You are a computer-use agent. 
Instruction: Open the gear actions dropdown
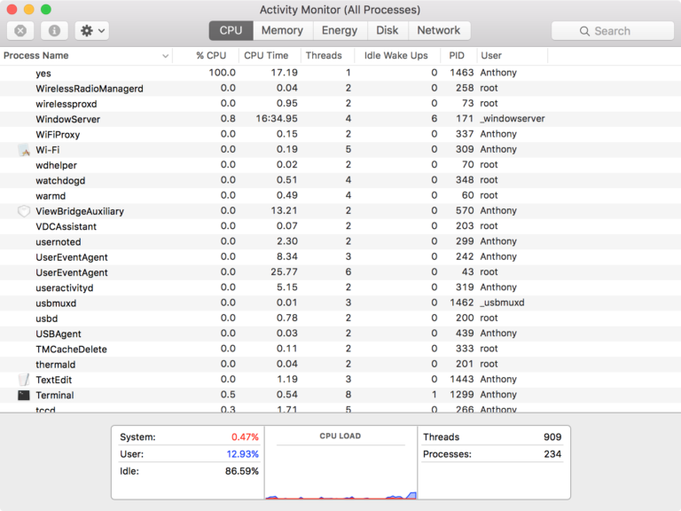click(x=92, y=31)
